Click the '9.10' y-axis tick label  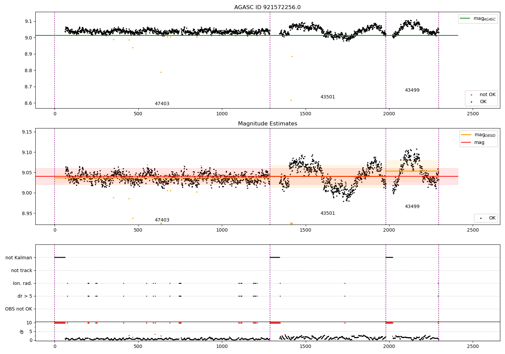coord(27,152)
